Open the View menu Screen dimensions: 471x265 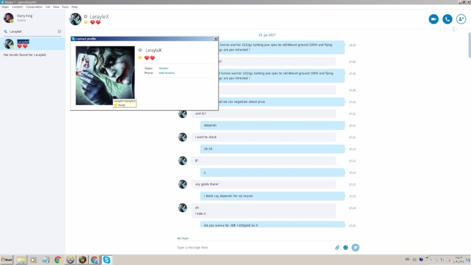click(56, 7)
